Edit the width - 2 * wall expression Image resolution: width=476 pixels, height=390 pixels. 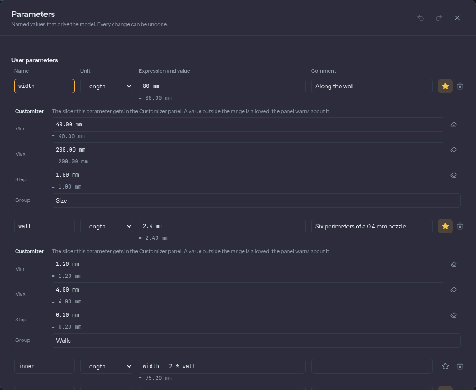click(x=222, y=366)
